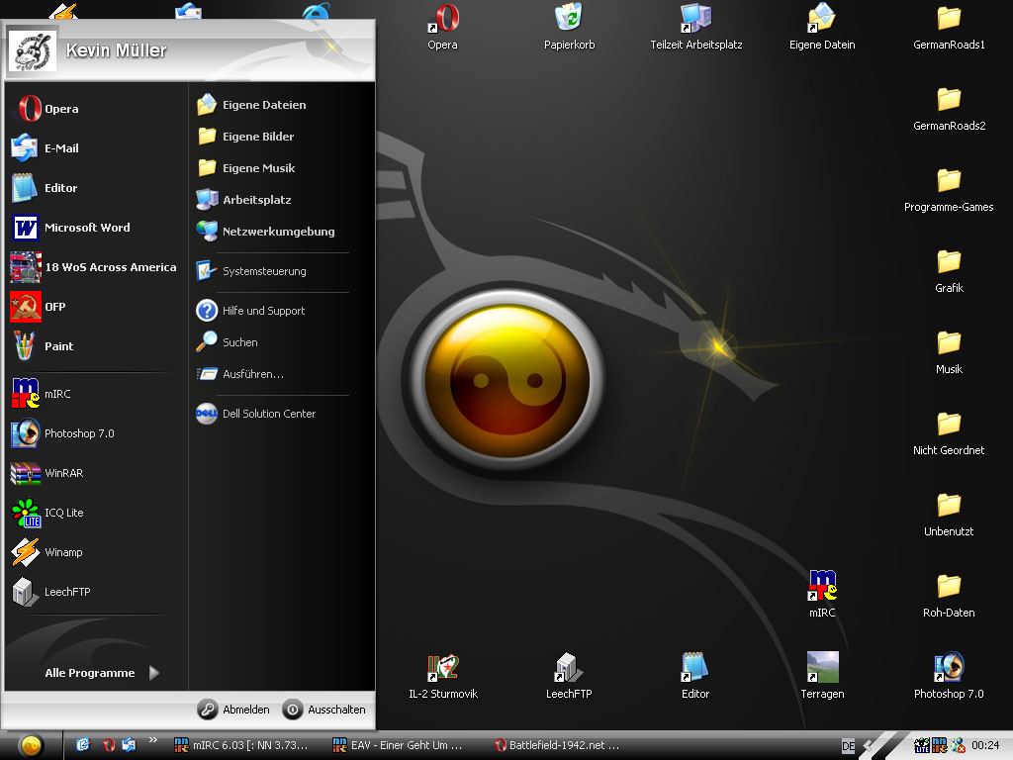Click the Ausschalten shutdown button
Image resolution: width=1013 pixels, height=760 pixels.
coord(324,710)
